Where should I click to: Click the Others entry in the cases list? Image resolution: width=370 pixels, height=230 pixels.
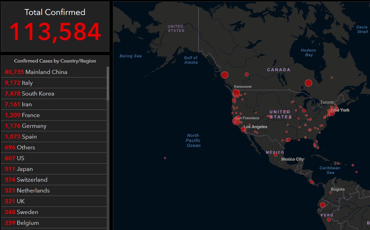click(54, 147)
